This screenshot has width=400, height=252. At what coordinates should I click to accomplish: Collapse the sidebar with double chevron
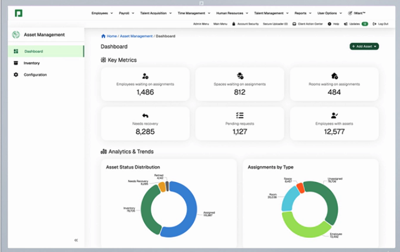76,240
